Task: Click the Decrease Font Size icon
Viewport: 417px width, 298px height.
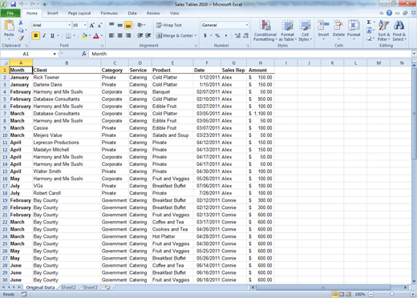Action: (x=99, y=26)
